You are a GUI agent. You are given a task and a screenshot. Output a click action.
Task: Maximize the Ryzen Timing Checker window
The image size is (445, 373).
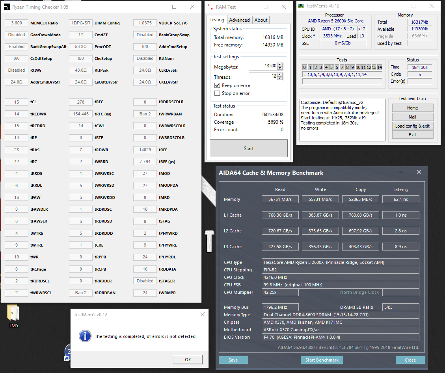[174, 7]
